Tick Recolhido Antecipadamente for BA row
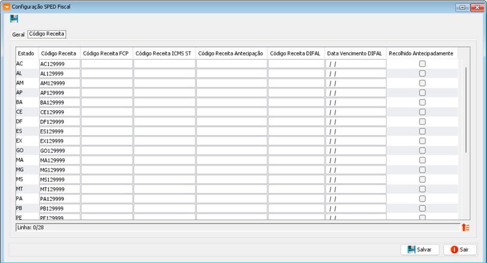This screenshot has height=263, width=487. pos(422,102)
